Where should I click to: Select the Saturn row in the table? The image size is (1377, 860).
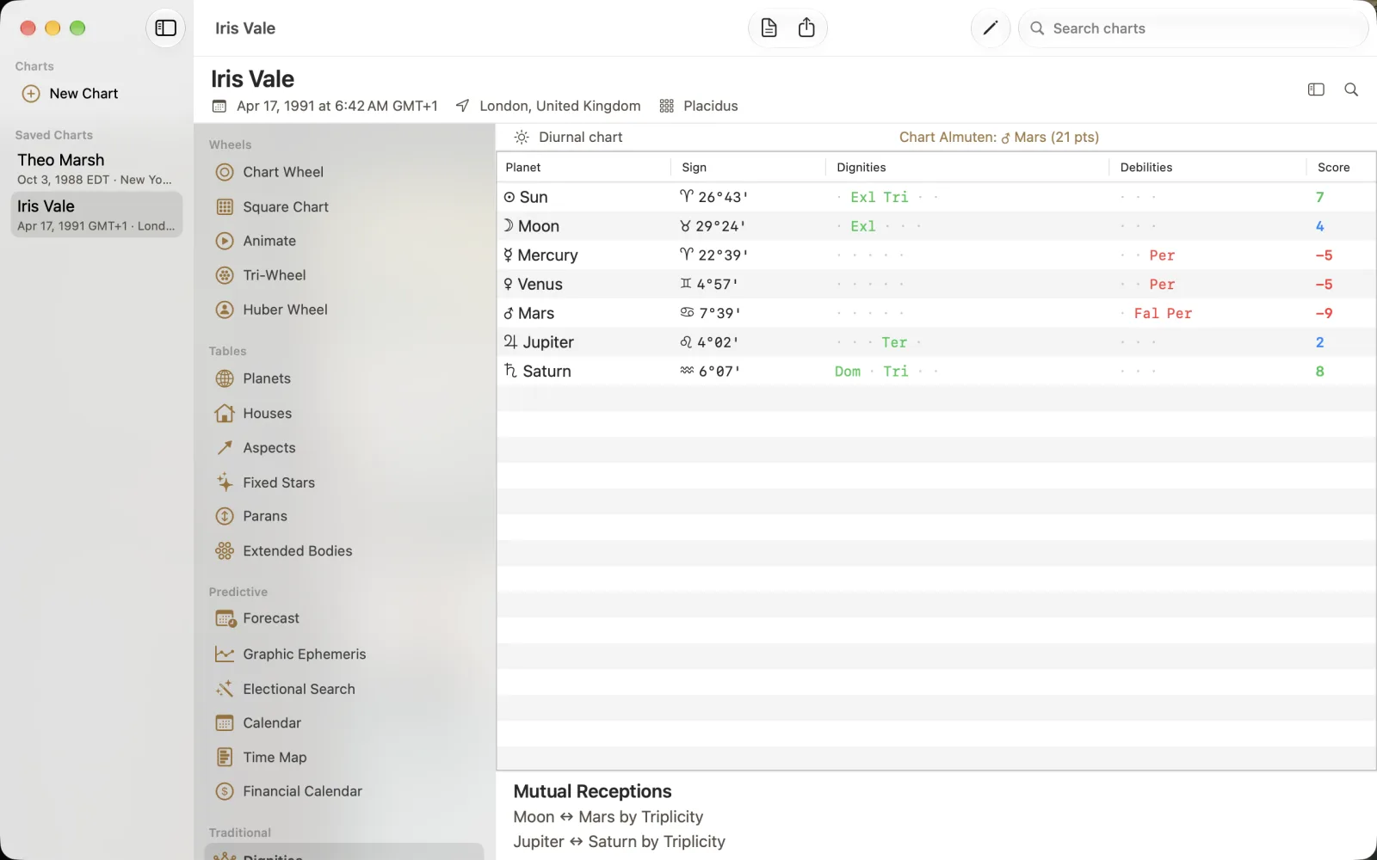pyautogui.click(x=936, y=372)
